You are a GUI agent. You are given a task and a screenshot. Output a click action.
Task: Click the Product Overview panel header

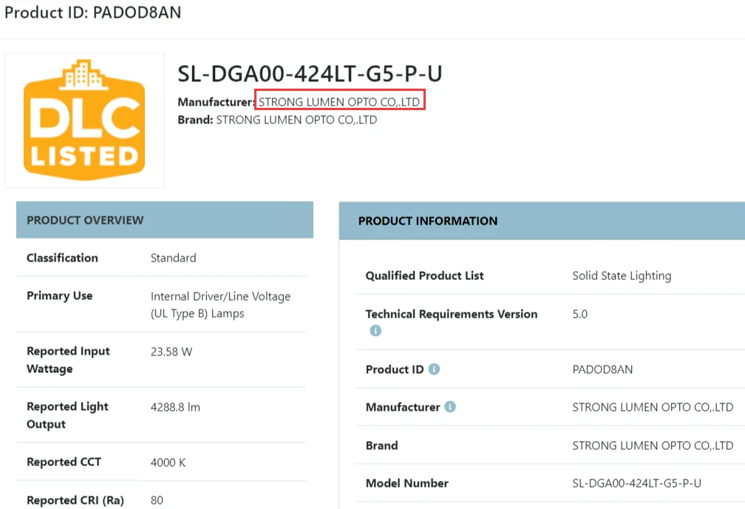164,220
